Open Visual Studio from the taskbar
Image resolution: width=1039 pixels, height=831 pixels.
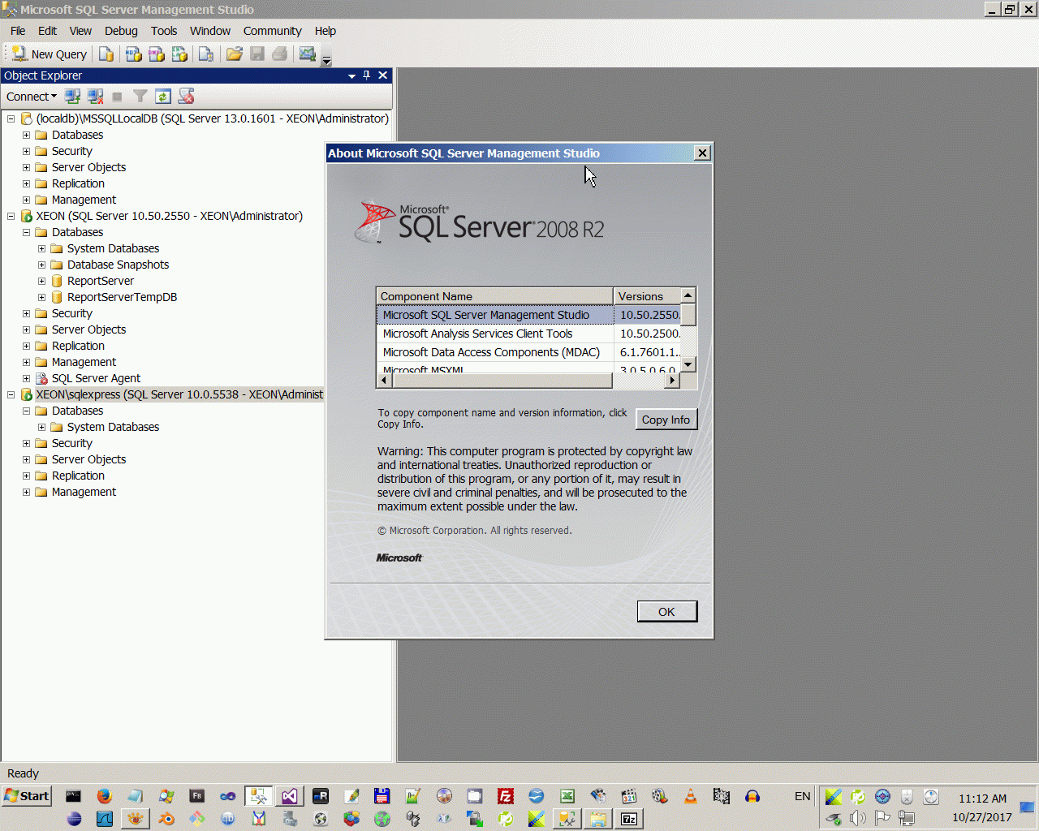(290, 796)
